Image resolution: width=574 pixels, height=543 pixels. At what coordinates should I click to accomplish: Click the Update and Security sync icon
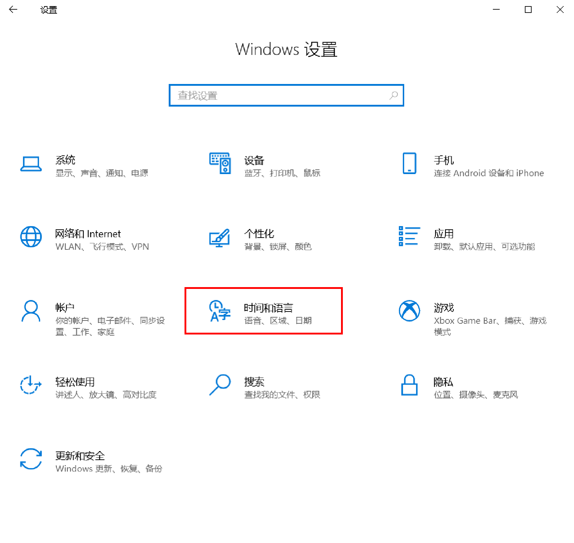[x=31, y=459]
